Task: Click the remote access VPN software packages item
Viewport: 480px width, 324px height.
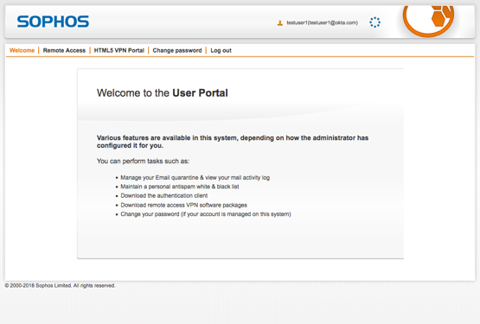Action: [x=183, y=205]
